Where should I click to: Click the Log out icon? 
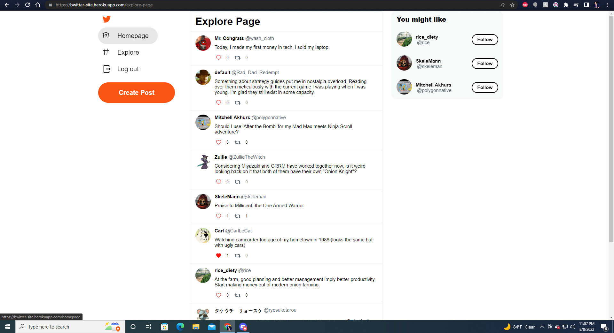106,69
